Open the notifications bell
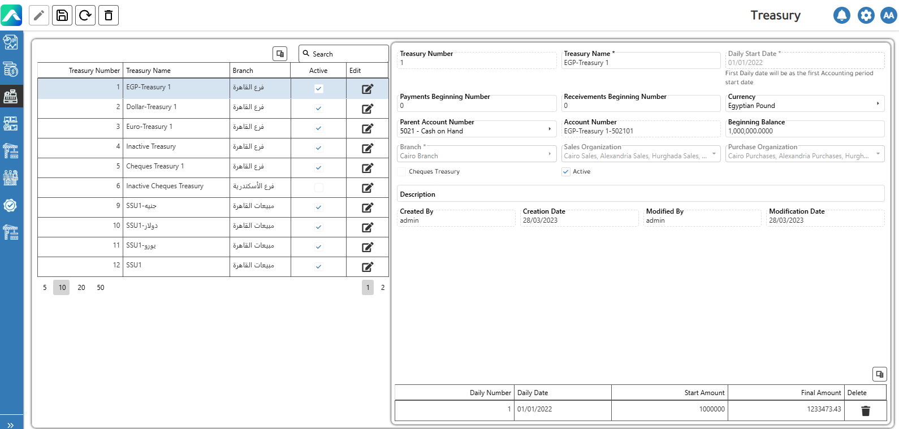The width and height of the screenshot is (899, 429). pos(841,15)
